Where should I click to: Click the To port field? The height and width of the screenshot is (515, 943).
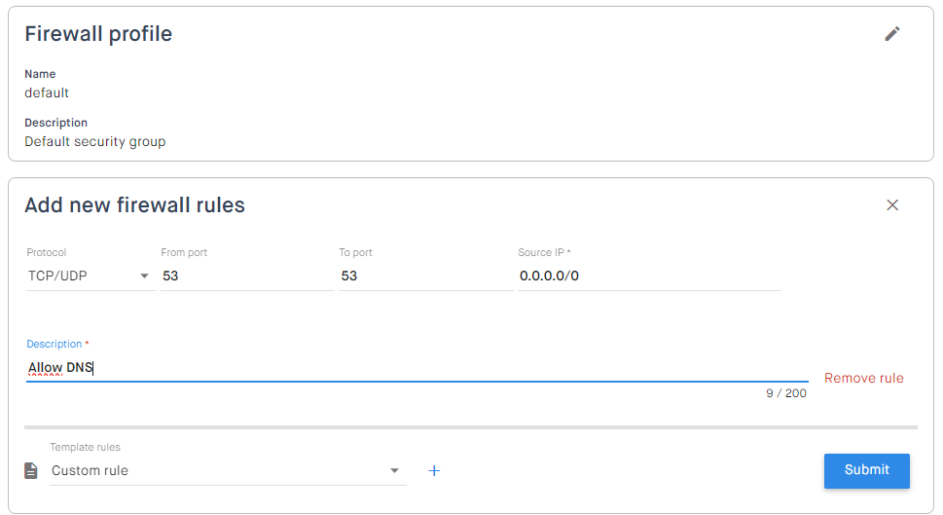425,276
